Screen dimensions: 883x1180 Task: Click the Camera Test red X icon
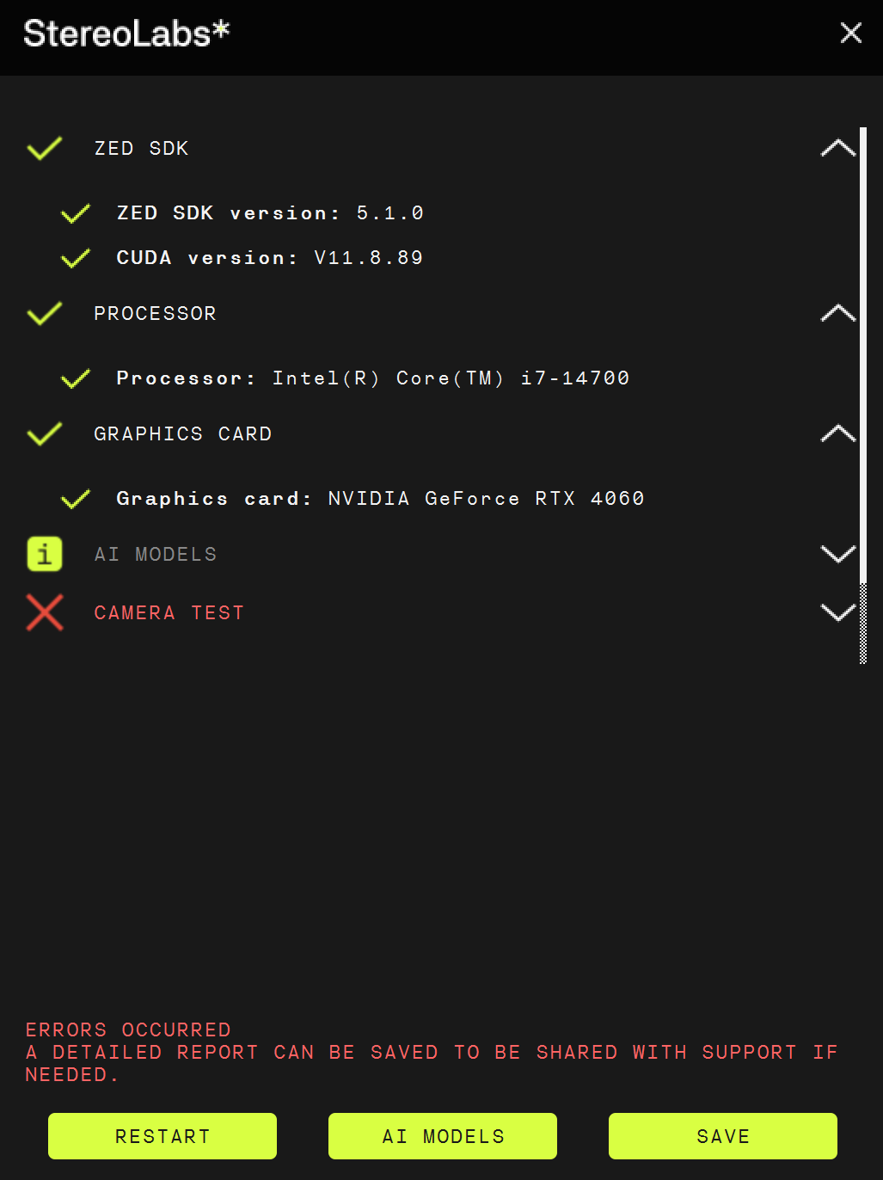point(45,612)
